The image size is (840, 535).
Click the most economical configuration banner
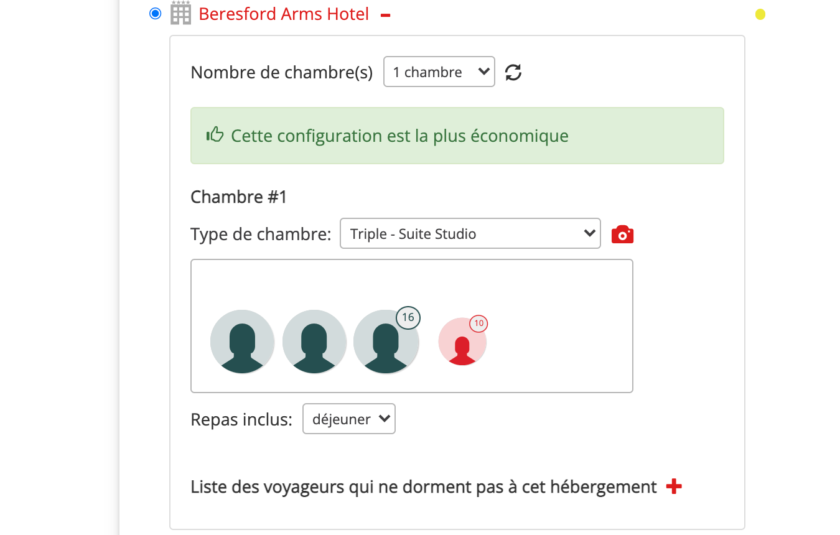click(457, 136)
